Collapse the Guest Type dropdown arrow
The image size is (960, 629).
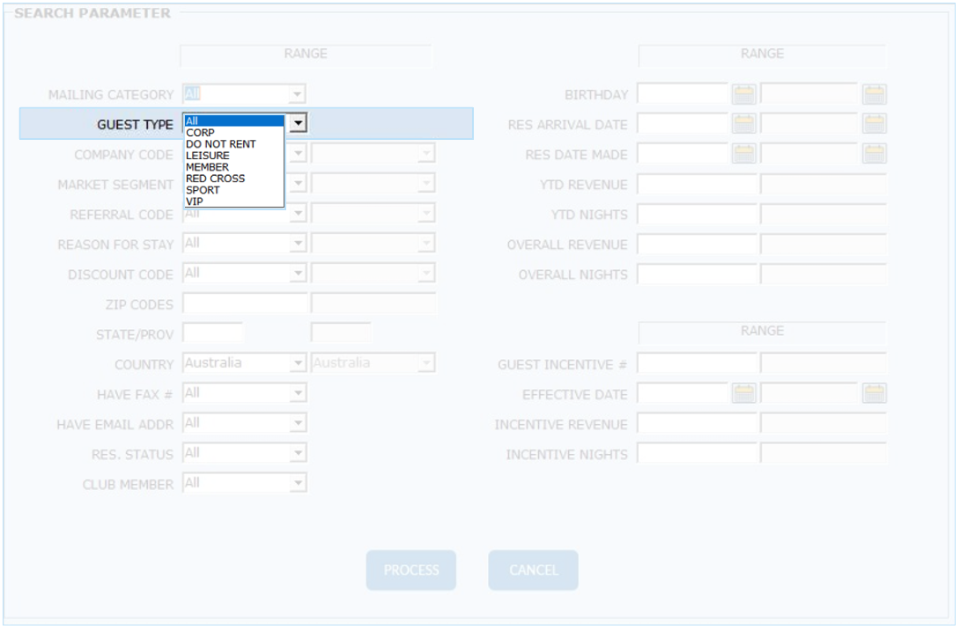pos(299,124)
